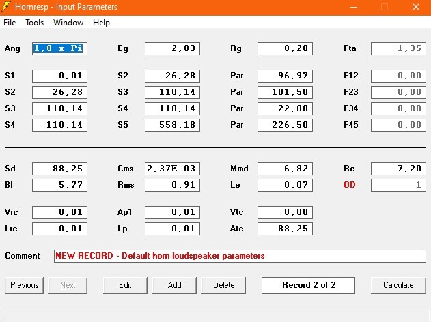Viewport: 431px width, 322px height.
Task: Click the Sd field with 88,25
Action: [x=59, y=169]
